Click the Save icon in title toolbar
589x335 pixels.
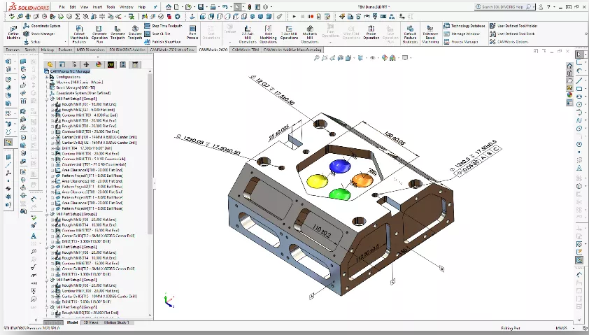click(201, 7)
